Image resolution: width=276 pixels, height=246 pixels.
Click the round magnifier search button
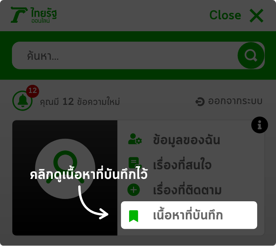pyautogui.click(x=251, y=56)
